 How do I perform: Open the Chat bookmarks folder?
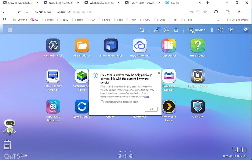coord(160,20)
